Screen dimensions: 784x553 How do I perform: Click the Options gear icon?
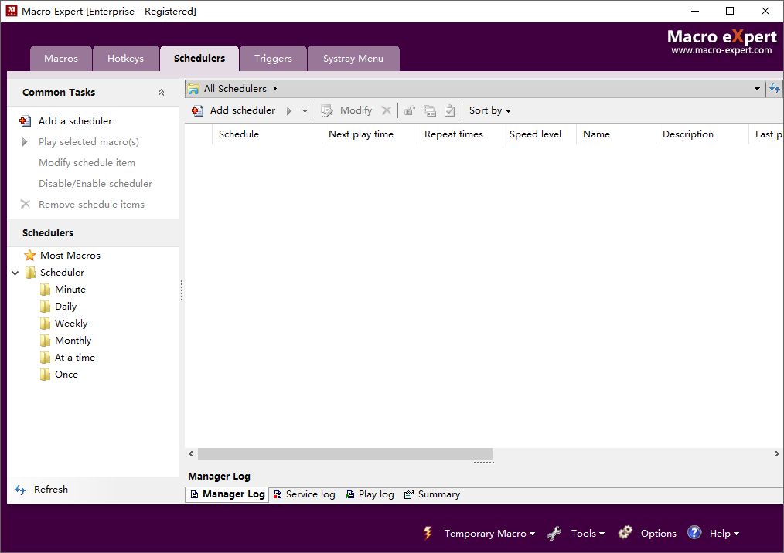pyautogui.click(x=625, y=532)
